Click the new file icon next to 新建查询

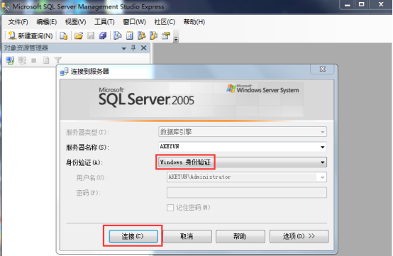pyautogui.click(x=63, y=36)
